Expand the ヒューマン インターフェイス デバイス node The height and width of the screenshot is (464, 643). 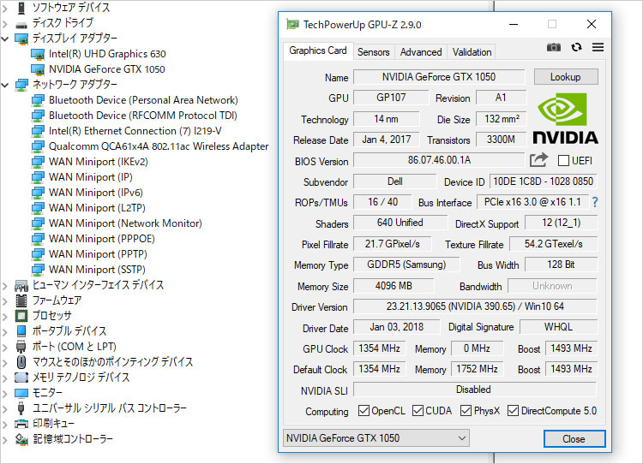[5, 285]
